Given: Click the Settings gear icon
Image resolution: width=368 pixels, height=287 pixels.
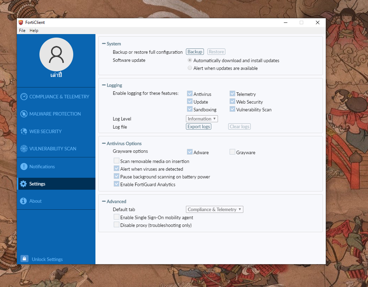Looking at the screenshot, I should [x=23, y=184].
